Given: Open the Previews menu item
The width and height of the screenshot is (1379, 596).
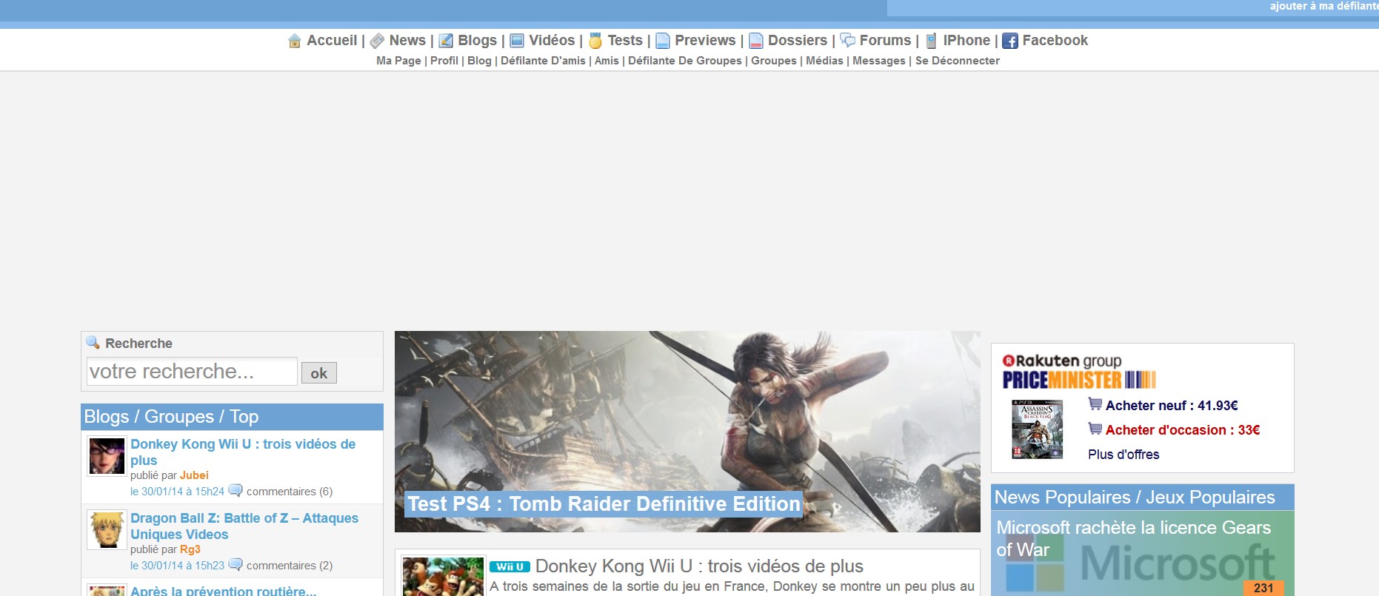Looking at the screenshot, I should point(704,41).
